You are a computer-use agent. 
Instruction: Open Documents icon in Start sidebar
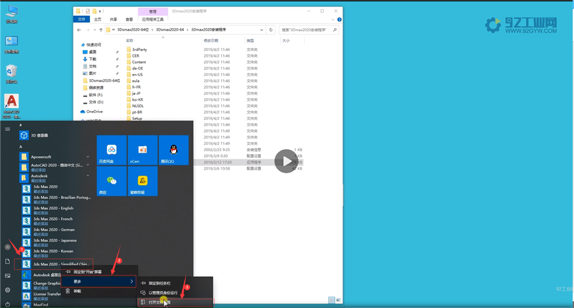pyautogui.click(x=7, y=261)
